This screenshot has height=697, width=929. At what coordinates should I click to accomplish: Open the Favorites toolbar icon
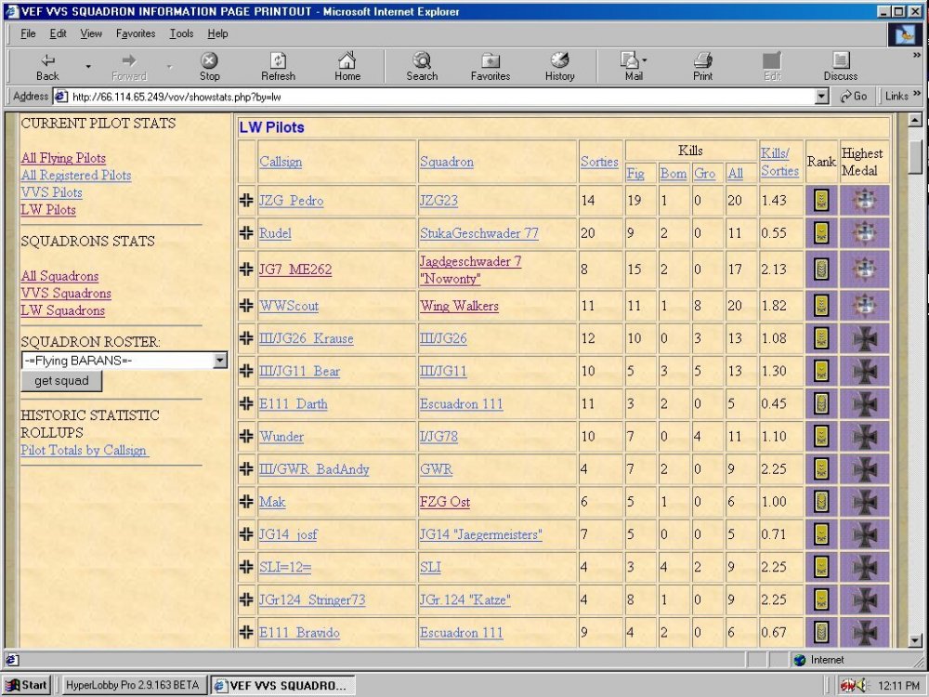pos(490,66)
